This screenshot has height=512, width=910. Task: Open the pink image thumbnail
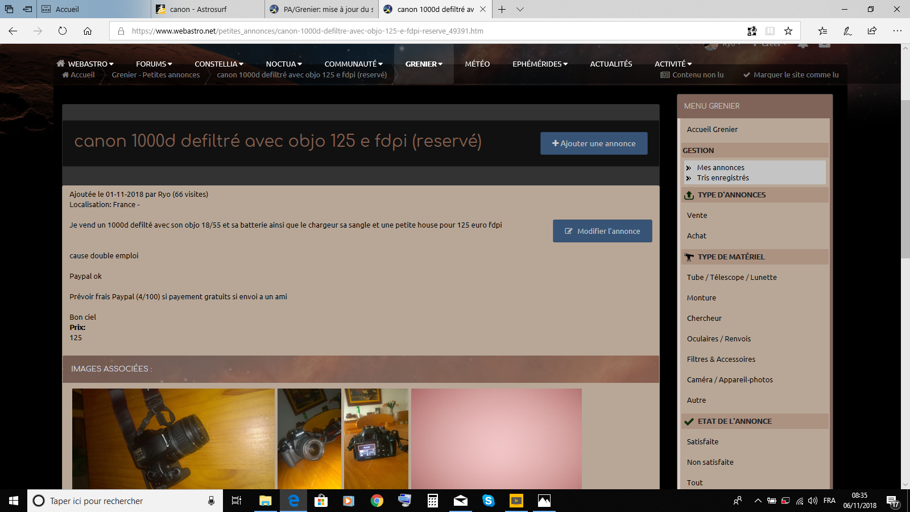[497, 439]
